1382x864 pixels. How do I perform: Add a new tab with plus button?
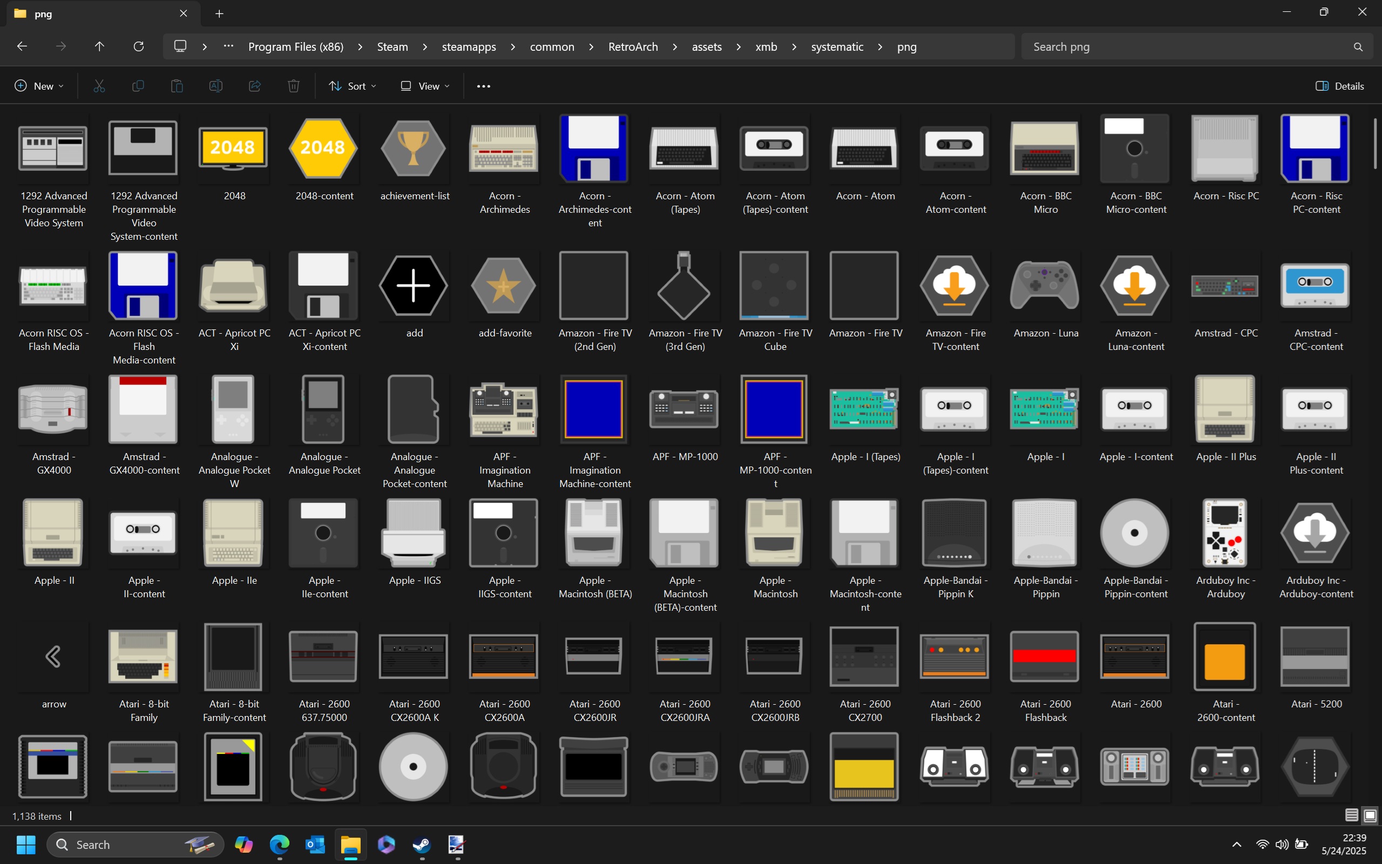219,13
